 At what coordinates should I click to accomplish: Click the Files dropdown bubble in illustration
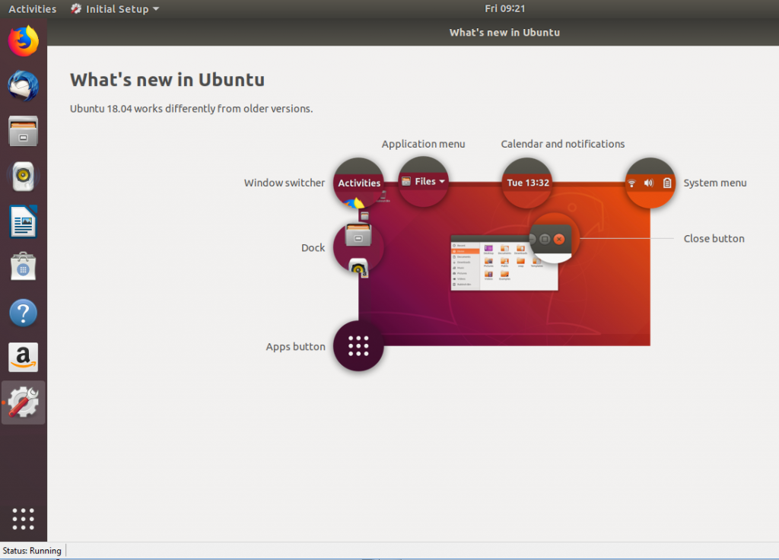pos(424,182)
